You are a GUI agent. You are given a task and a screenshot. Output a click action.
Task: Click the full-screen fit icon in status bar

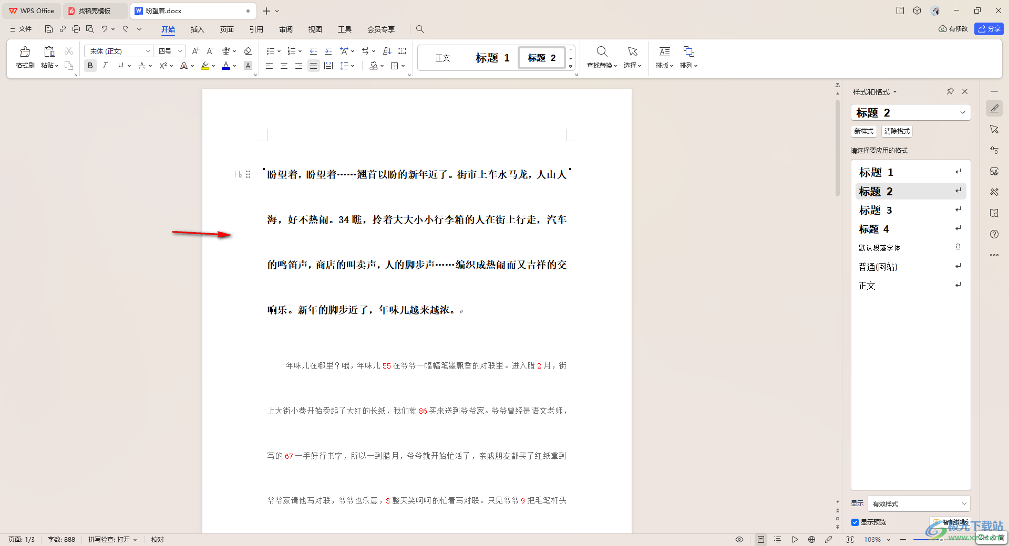tap(850, 539)
